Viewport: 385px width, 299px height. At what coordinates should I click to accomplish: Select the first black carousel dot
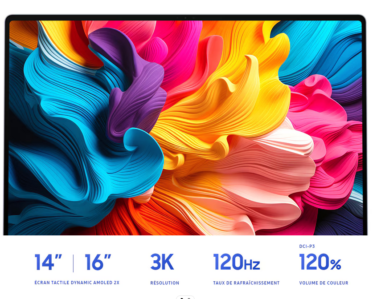pos(182,298)
